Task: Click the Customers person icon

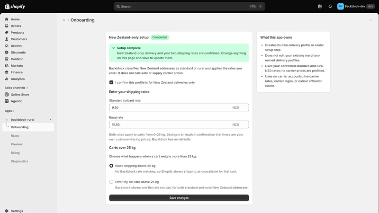Action: [x=7, y=39]
